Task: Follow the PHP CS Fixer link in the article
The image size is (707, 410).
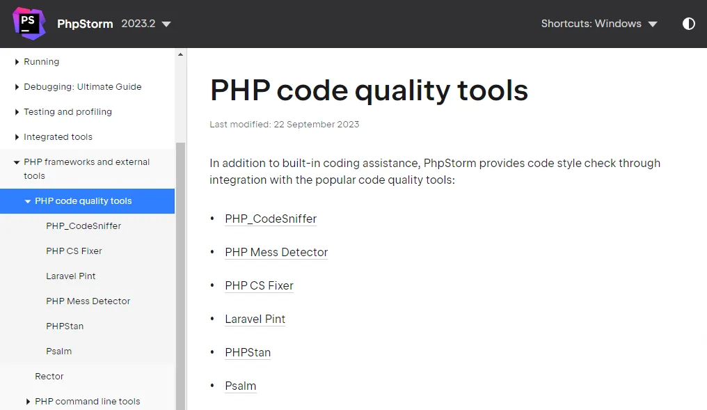Action: [x=260, y=285]
